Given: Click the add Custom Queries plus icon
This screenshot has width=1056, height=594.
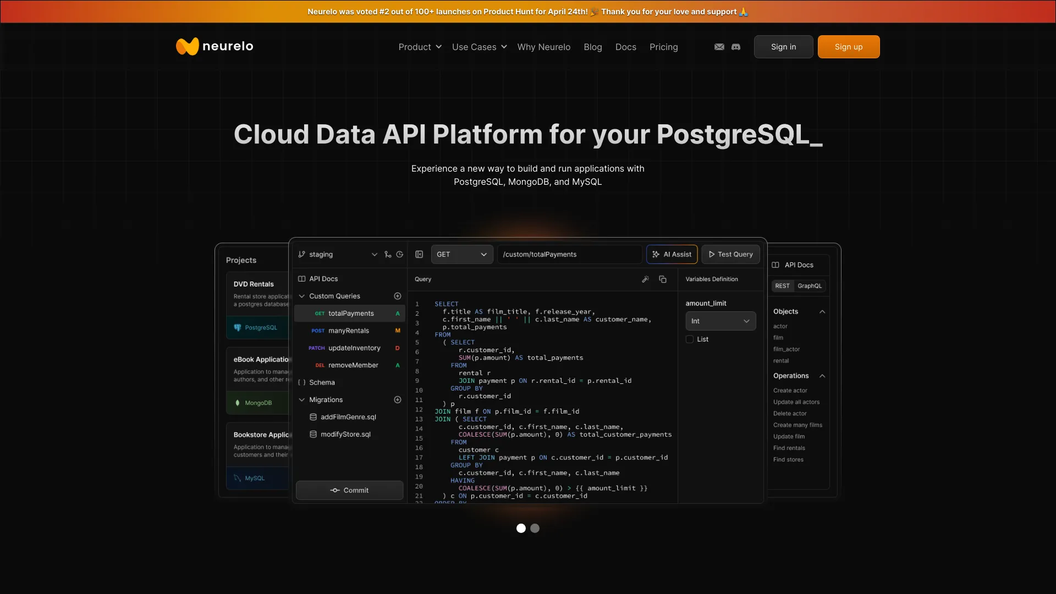Looking at the screenshot, I should (x=398, y=296).
